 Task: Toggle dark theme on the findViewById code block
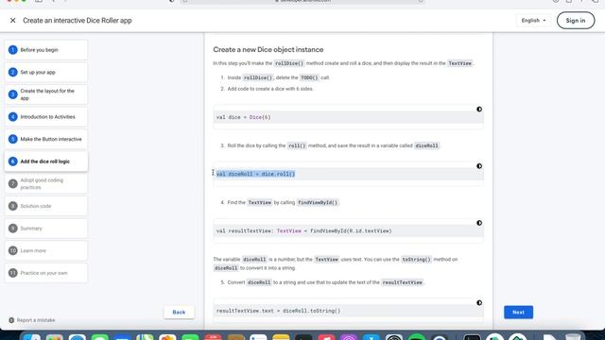479,223
